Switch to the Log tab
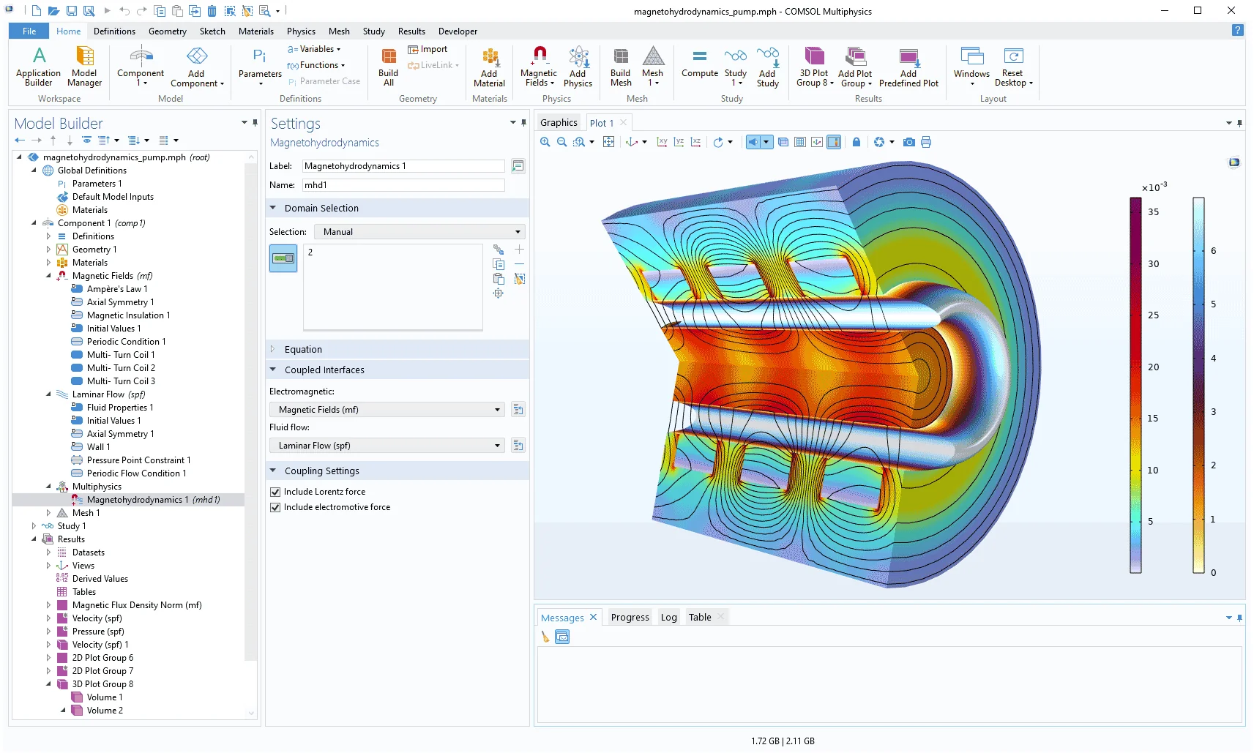This screenshot has width=1254, height=753. click(668, 617)
